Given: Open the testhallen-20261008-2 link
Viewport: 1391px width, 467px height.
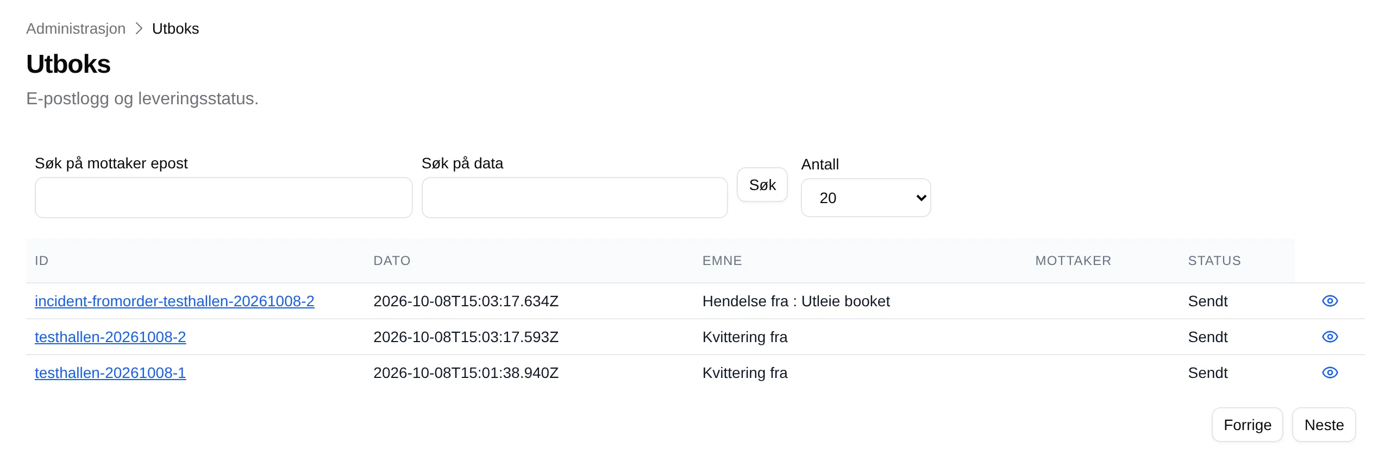Looking at the screenshot, I should (x=110, y=337).
